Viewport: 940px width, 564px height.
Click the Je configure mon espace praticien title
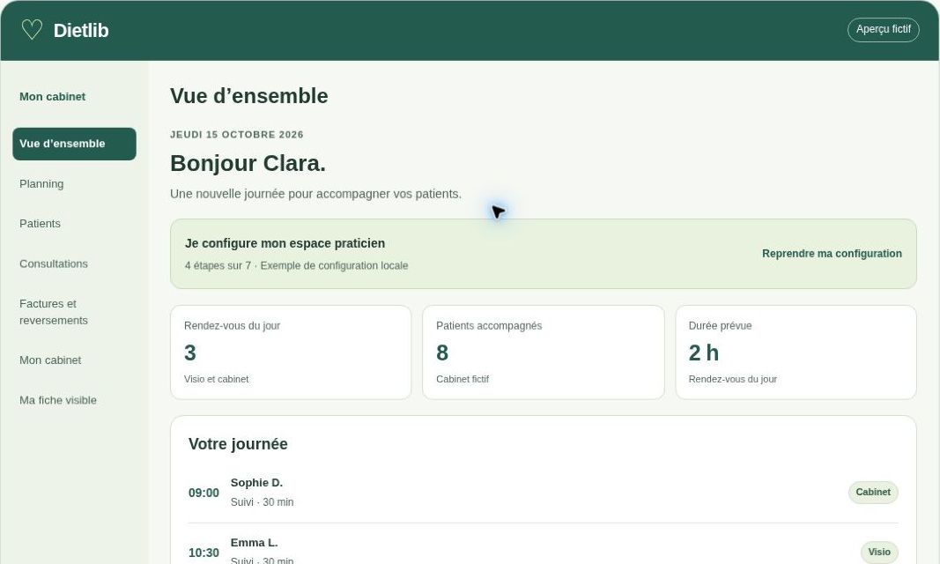pyautogui.click(x=285, y=243)
